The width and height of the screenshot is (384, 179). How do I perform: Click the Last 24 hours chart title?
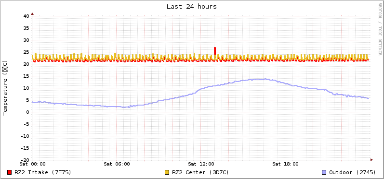(x=192, y=7)
